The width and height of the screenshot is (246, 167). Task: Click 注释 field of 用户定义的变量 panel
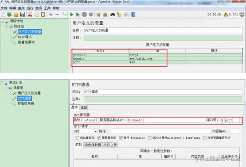pyautogui.click(x=164, y=38)
